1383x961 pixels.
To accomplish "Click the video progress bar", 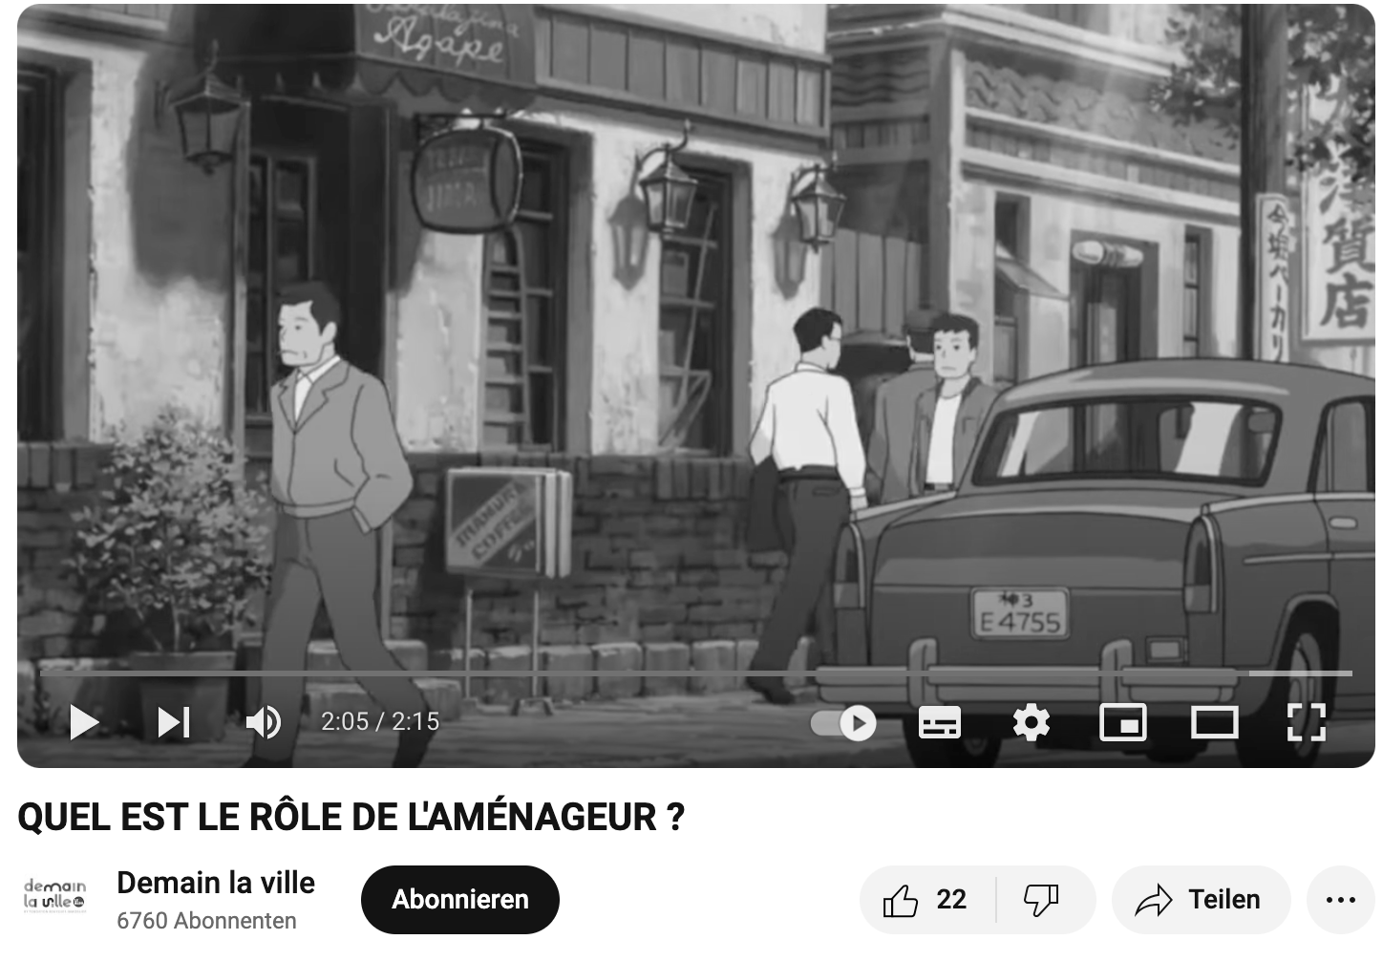I will [x=669, y=673].
